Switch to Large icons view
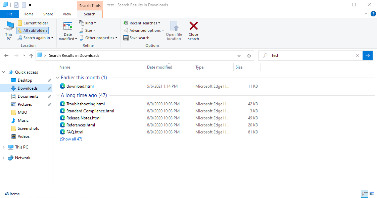This screenshot has height=198, width=377. (x=372, y=194)
